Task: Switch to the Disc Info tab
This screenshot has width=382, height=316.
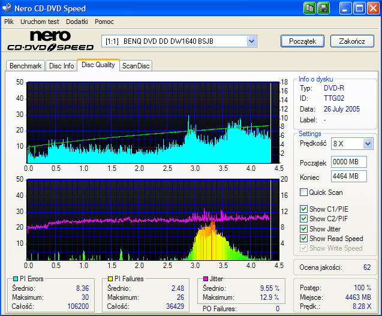Action: (x=61, y=66)
